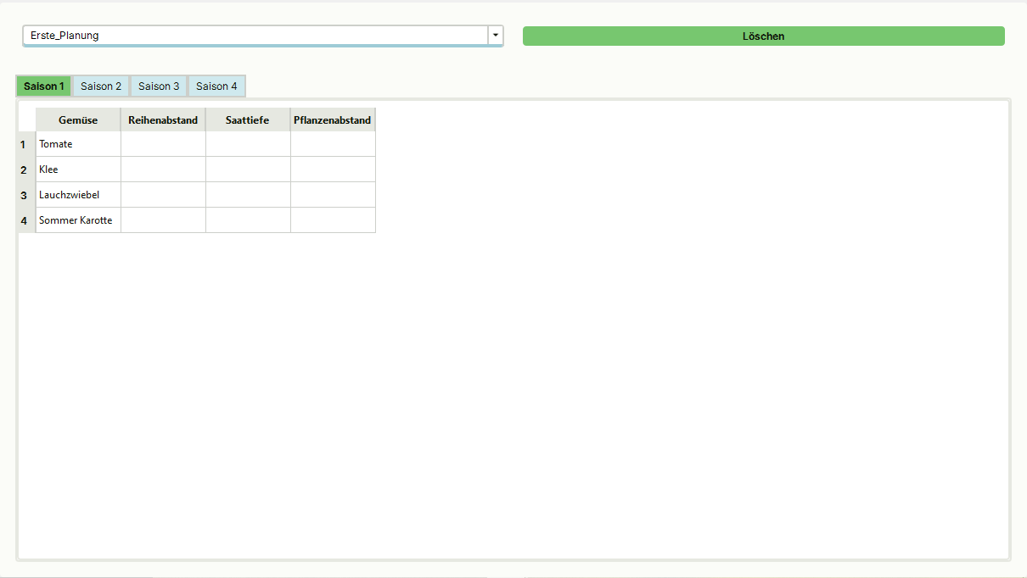Screen dimensions: 1027x578
Task: Click the Reihenabstand cell for Lauchzwiebel
Action: [163, 195]
